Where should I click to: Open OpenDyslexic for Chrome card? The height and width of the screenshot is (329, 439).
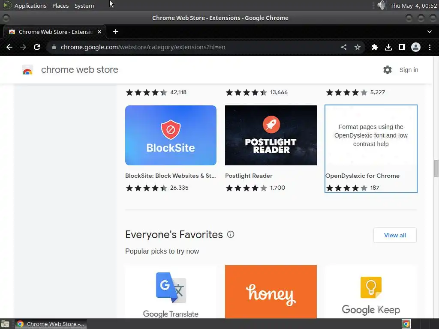coord(371,149)
